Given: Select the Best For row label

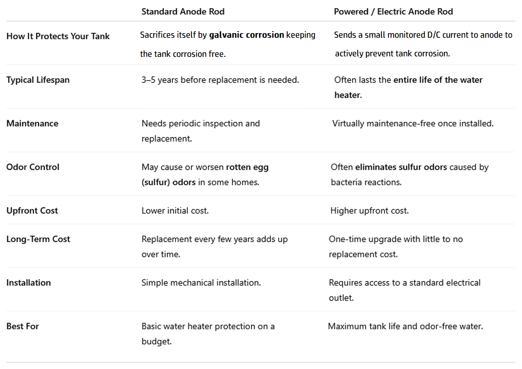Looking at the screenshot, I should pos(23,326).
